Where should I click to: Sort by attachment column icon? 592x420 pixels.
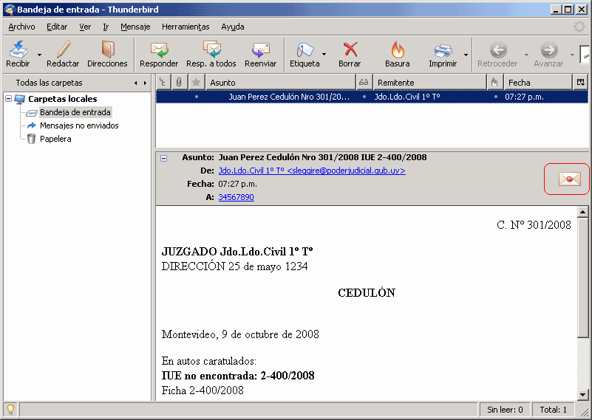click(x=179, y=82)
